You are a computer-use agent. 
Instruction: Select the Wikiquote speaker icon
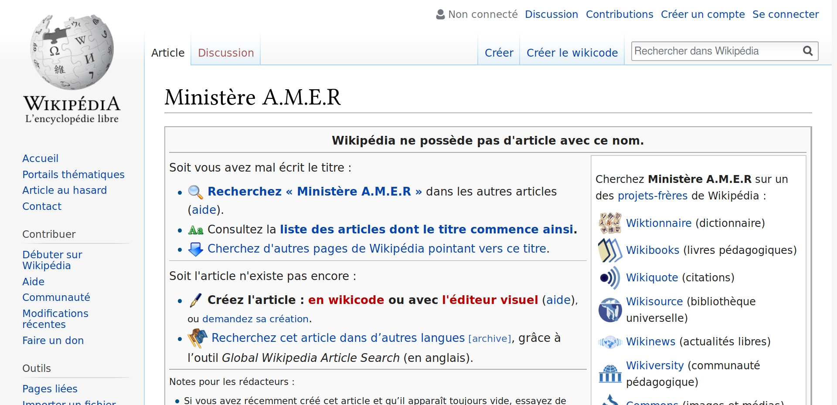point(609,278)
